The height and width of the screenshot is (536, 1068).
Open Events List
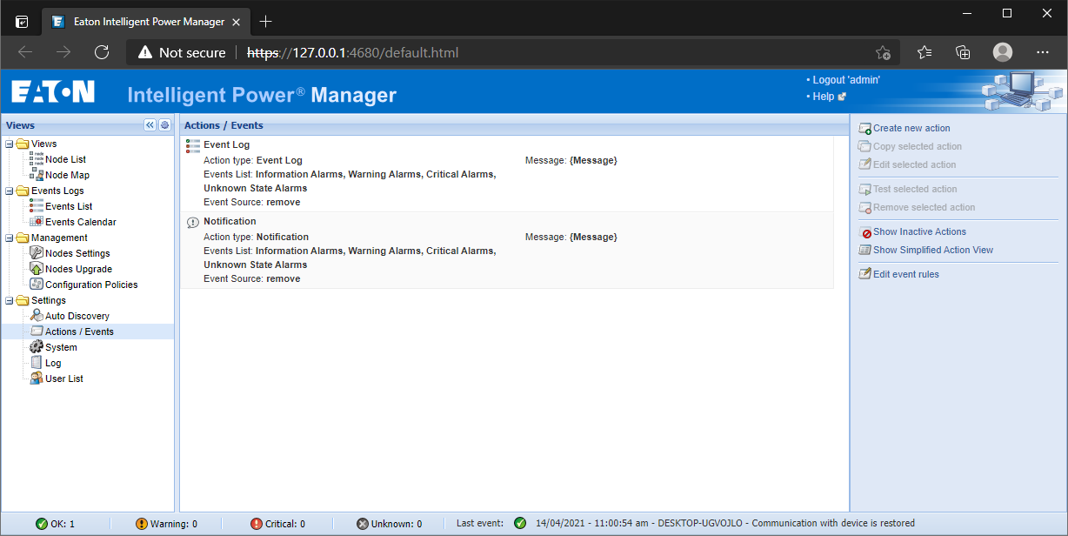pos(69,206)
